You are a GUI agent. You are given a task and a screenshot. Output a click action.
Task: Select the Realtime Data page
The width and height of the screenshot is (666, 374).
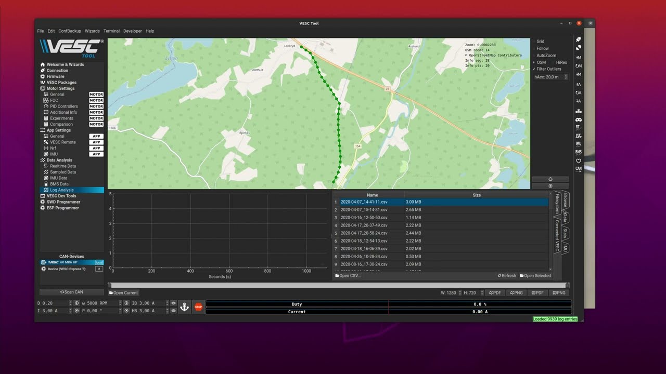pos(63,166)
